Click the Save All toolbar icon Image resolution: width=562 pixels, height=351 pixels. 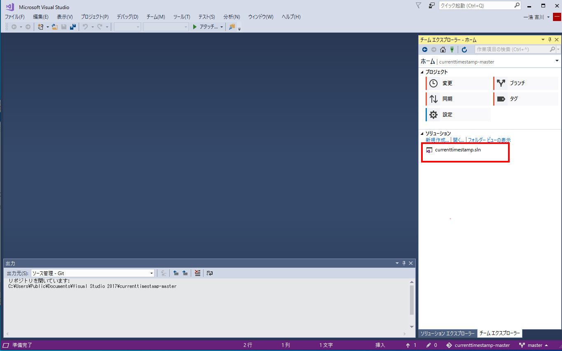pos(73,27)
